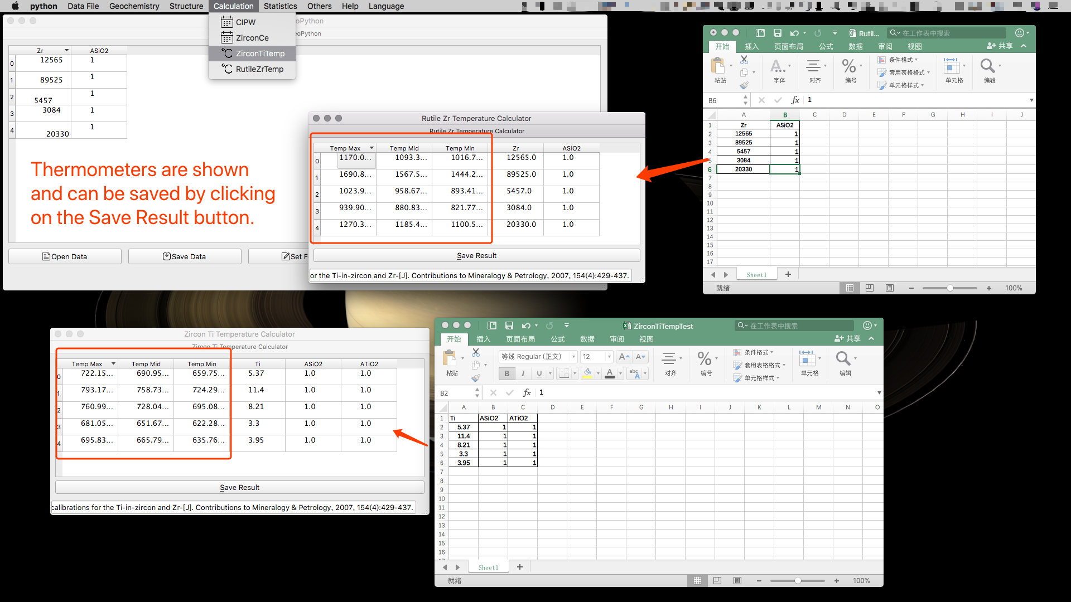1071x602 pixels.
Task: Click the insert function fx icon in Rutile workbook
Action: tap(795, 100)
